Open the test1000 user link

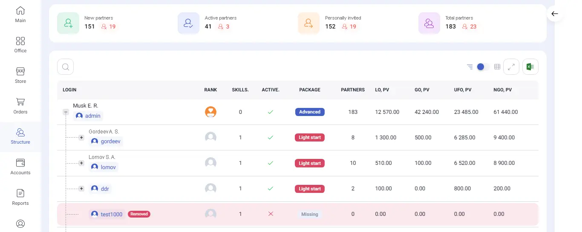111,214
